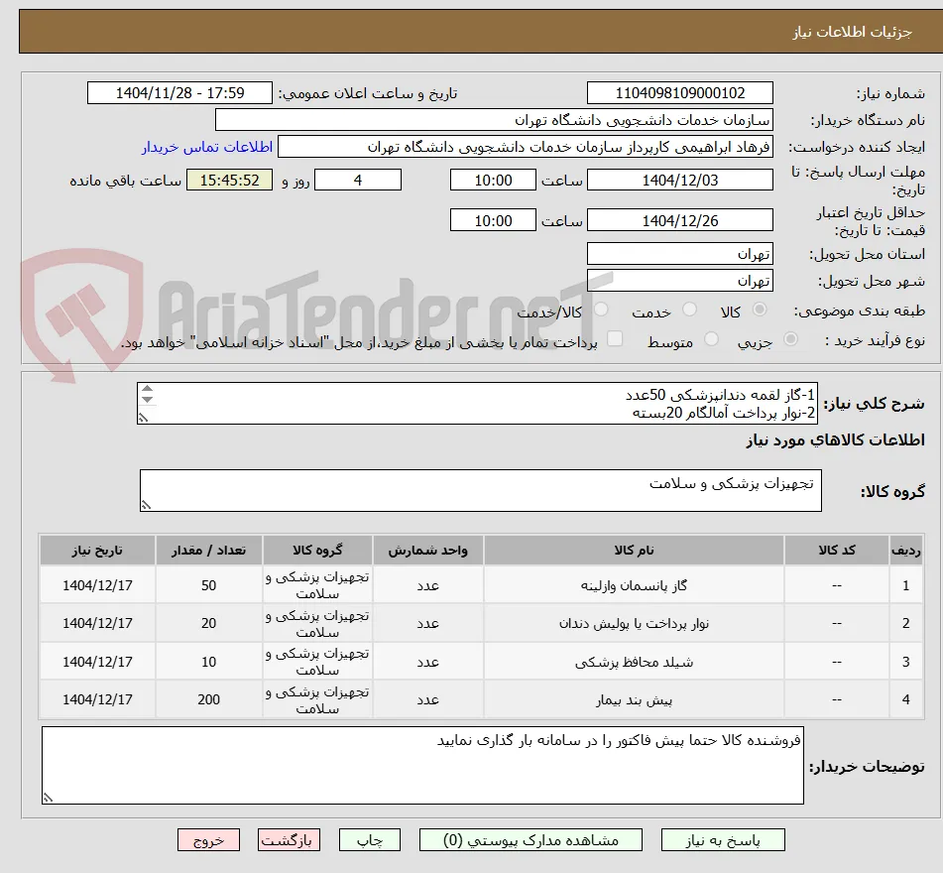This screenshot has height=873, width=943.
Task: Open اطلاعات تماس خریدار link
Action: click(207, 147)
